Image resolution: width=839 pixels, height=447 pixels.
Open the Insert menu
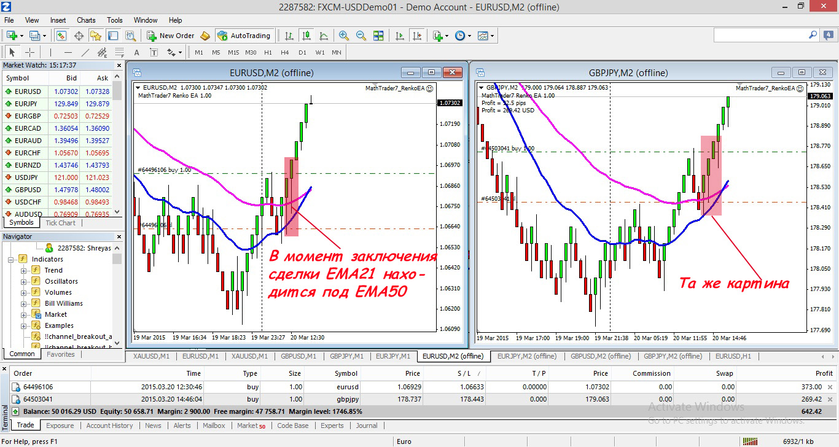point(58,20)
